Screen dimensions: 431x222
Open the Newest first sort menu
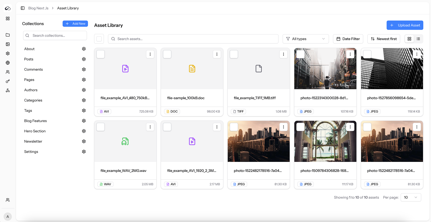383,39
